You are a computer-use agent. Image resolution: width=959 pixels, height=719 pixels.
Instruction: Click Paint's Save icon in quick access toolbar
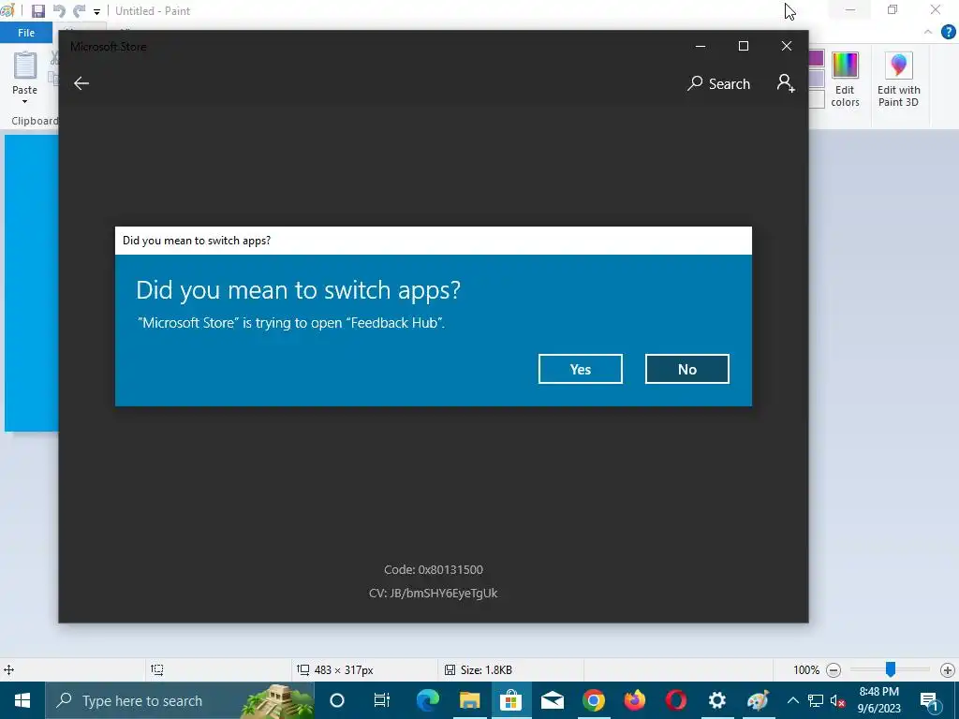tap(37, 11)
